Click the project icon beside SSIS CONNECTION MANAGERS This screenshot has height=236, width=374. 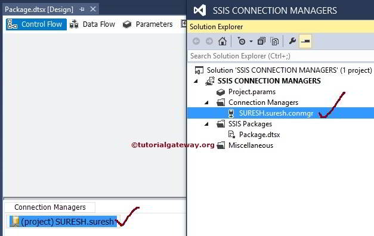pyautogui.click(x=210, y=81)
